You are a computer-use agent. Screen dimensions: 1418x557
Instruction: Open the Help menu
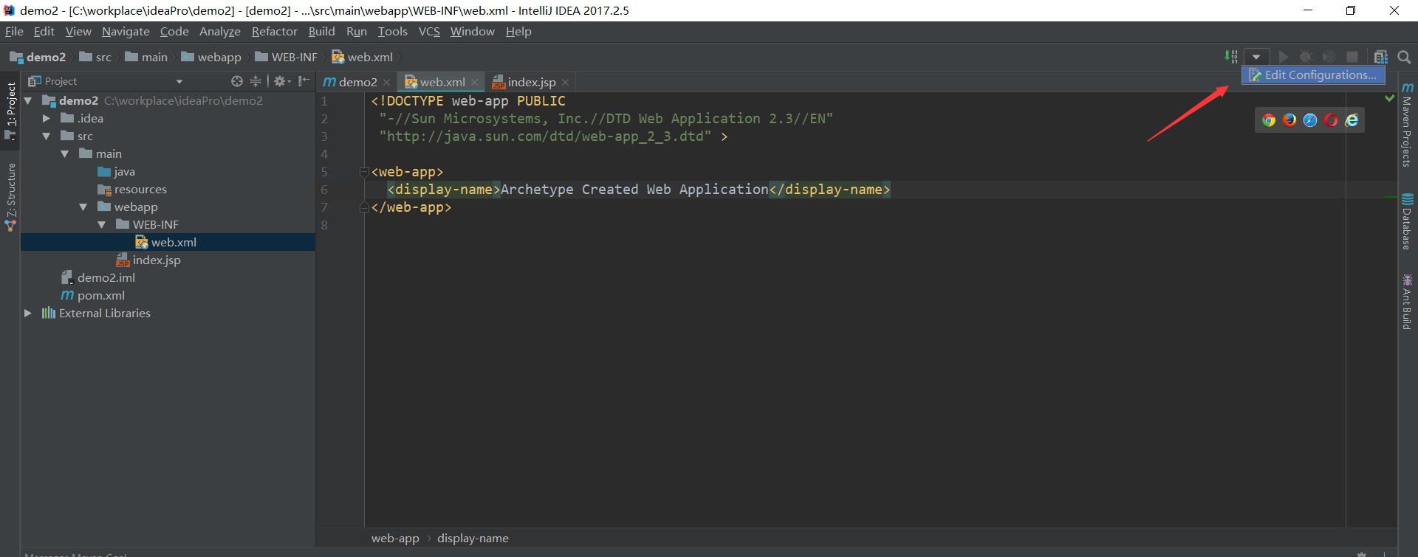click(518, 31)
